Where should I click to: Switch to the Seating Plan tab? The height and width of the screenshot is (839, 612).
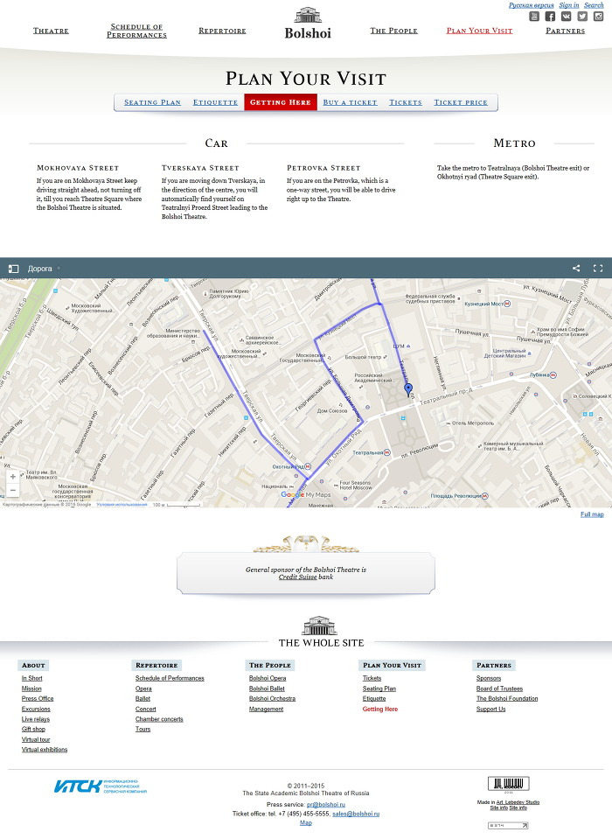152,102
